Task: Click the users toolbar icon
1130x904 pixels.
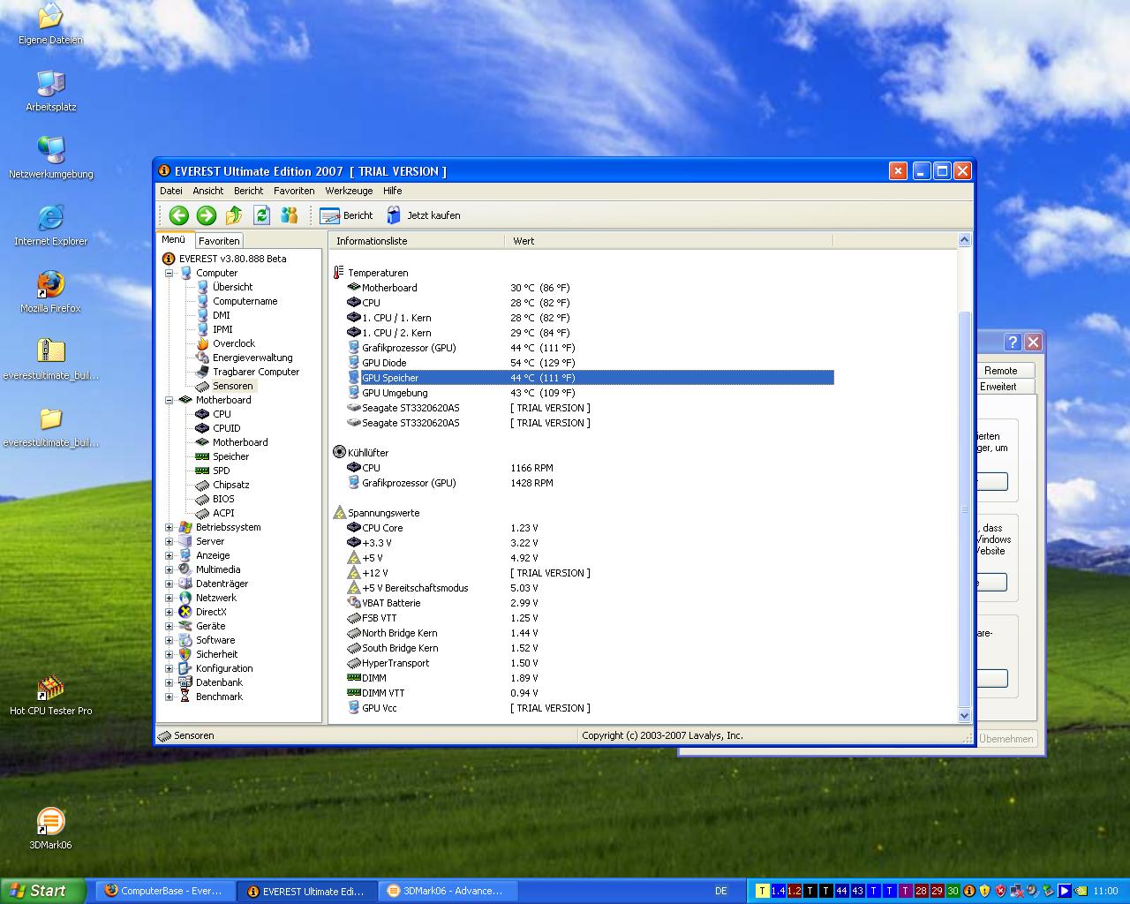Action: pyautogui.click(x=289, y=215)
